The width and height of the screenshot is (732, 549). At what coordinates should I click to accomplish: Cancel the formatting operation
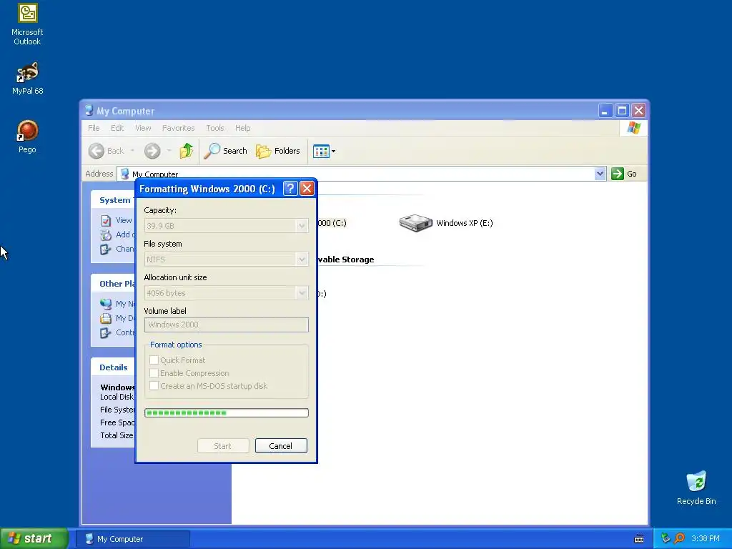(x=281, y=446)
